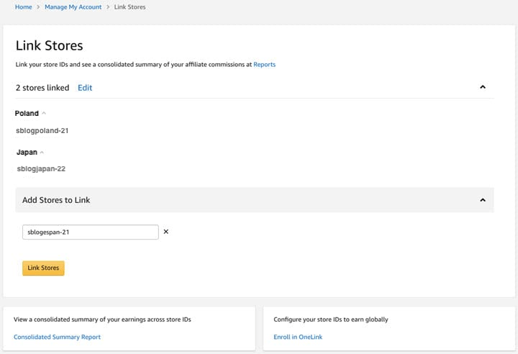The height and width of the screenshot is (354, 518).
Task: Click the Enroll in OneLink link
Action: coord(299,337)
